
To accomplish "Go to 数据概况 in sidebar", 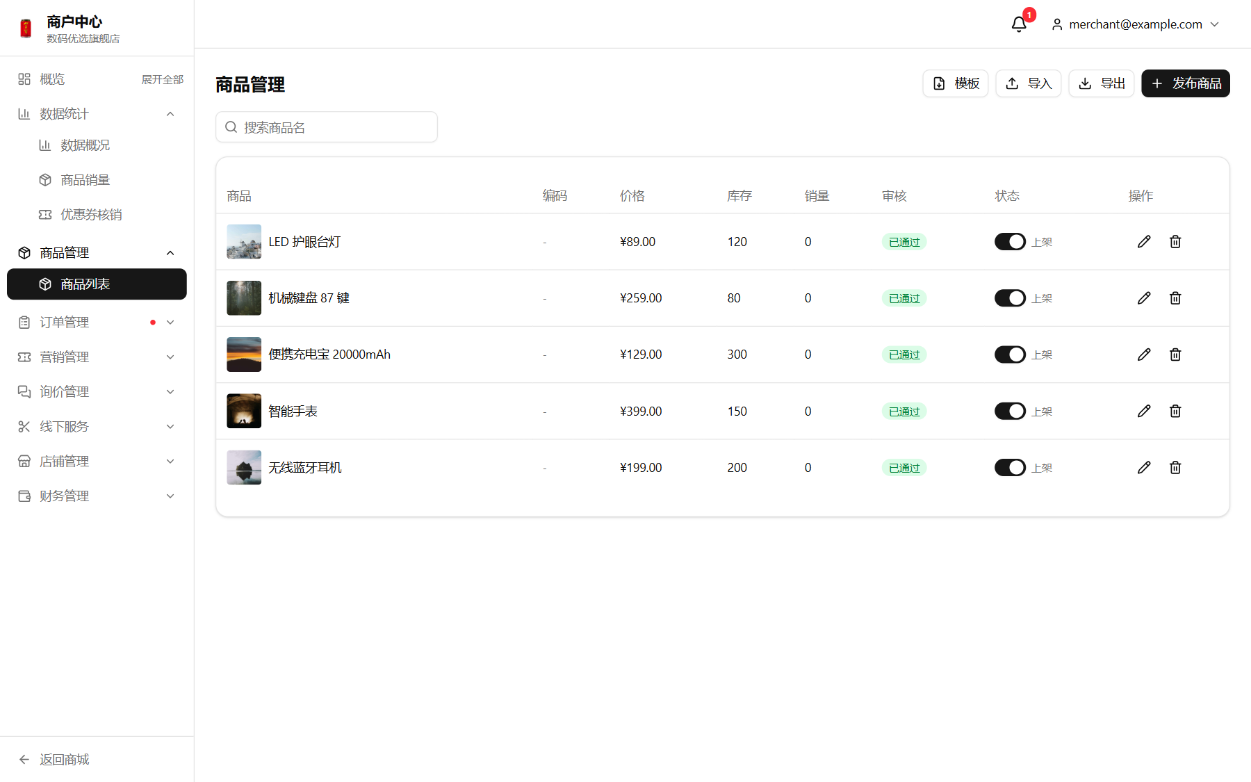I will (x=97, y=145).
